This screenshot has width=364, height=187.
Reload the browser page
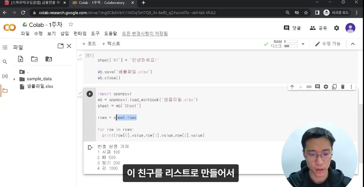click(23, 13)
